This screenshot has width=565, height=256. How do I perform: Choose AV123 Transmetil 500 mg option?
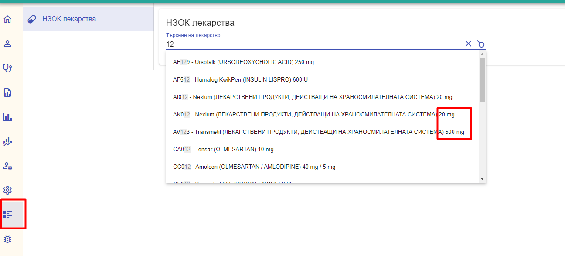pyautogui.click(x=322, y=132)
